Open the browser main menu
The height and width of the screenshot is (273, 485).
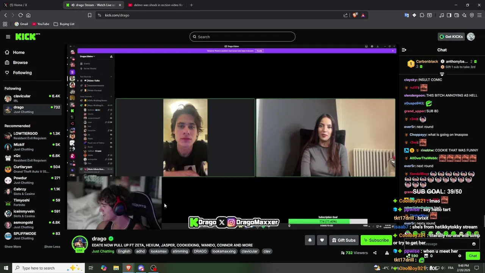(x=480, y=15)
